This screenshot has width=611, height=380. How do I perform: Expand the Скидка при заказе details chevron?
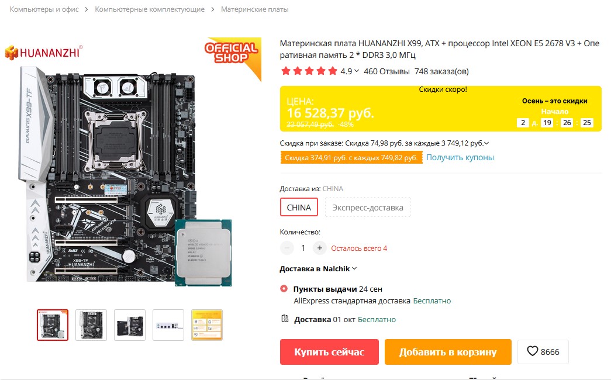[x=486, y=143]
